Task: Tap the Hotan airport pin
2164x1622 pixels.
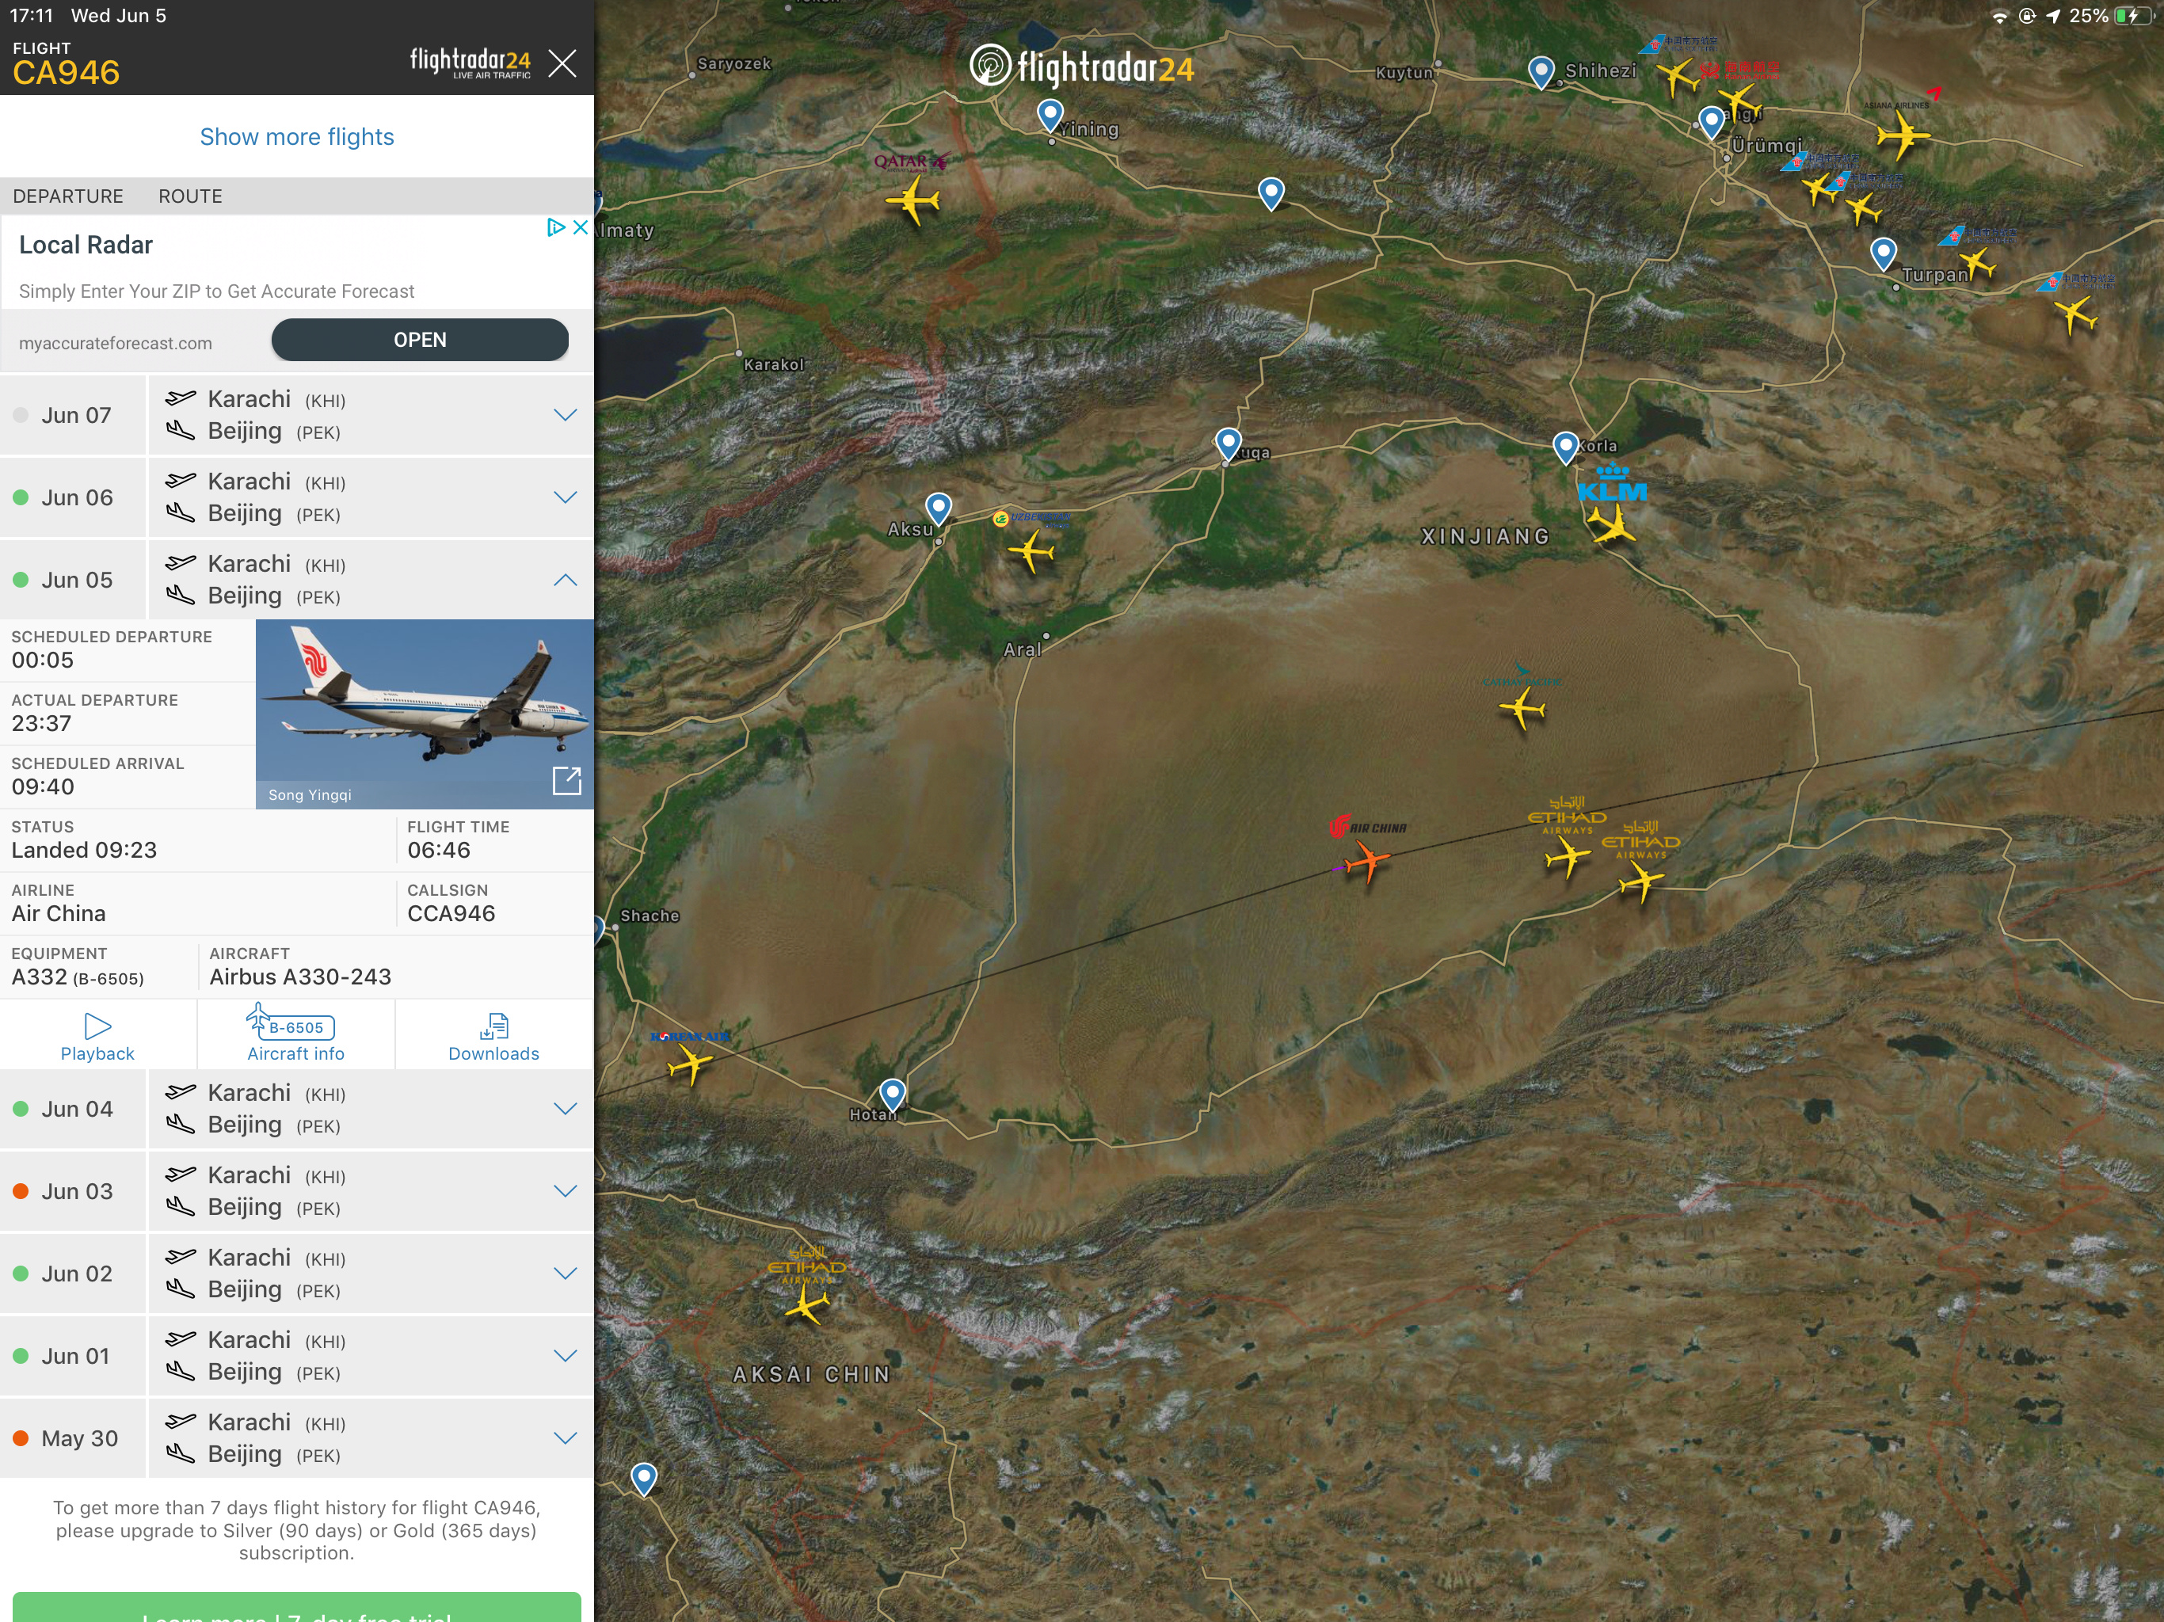Action: point(892,1095)
